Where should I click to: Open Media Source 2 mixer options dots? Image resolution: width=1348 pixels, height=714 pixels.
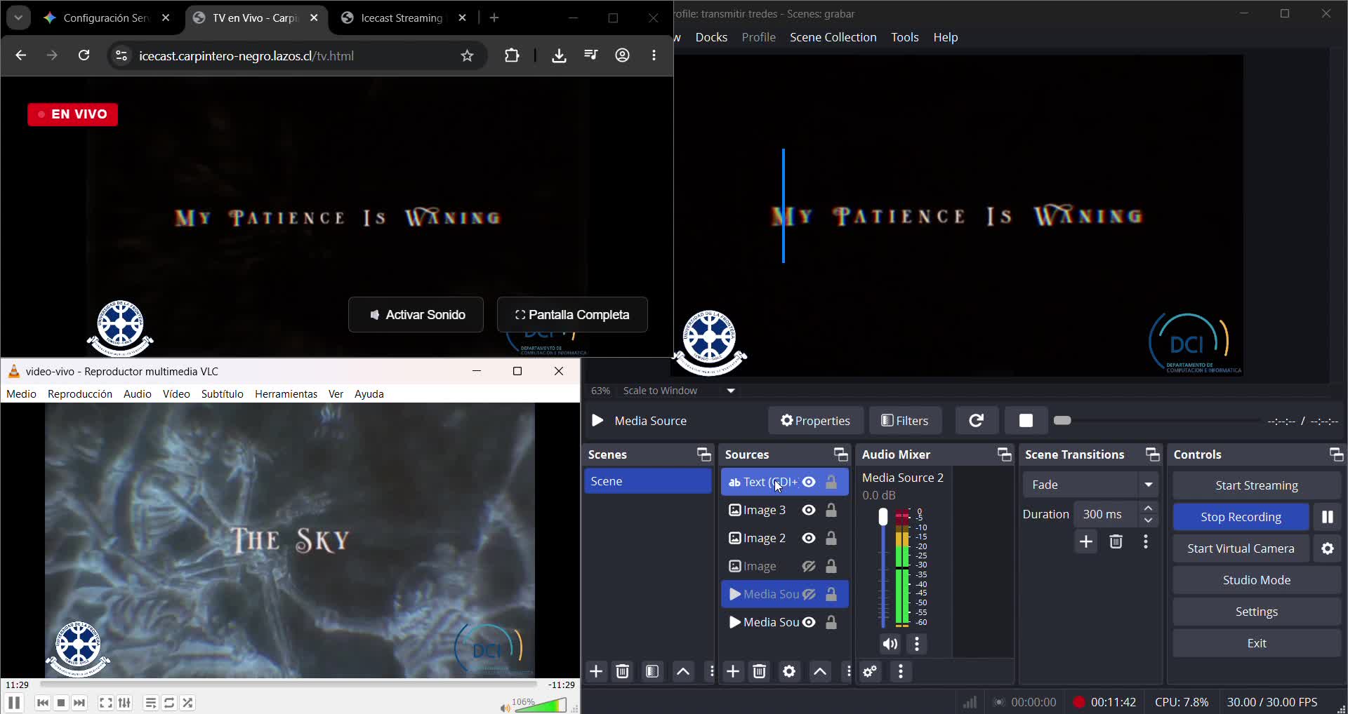pyautogui.click(x=918, y=644)
